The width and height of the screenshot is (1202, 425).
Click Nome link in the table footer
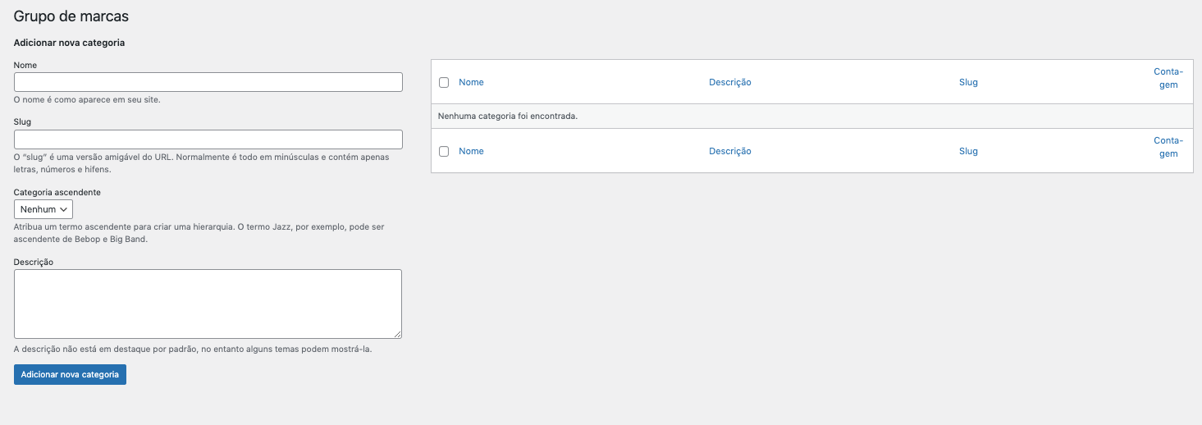point(471,151)
